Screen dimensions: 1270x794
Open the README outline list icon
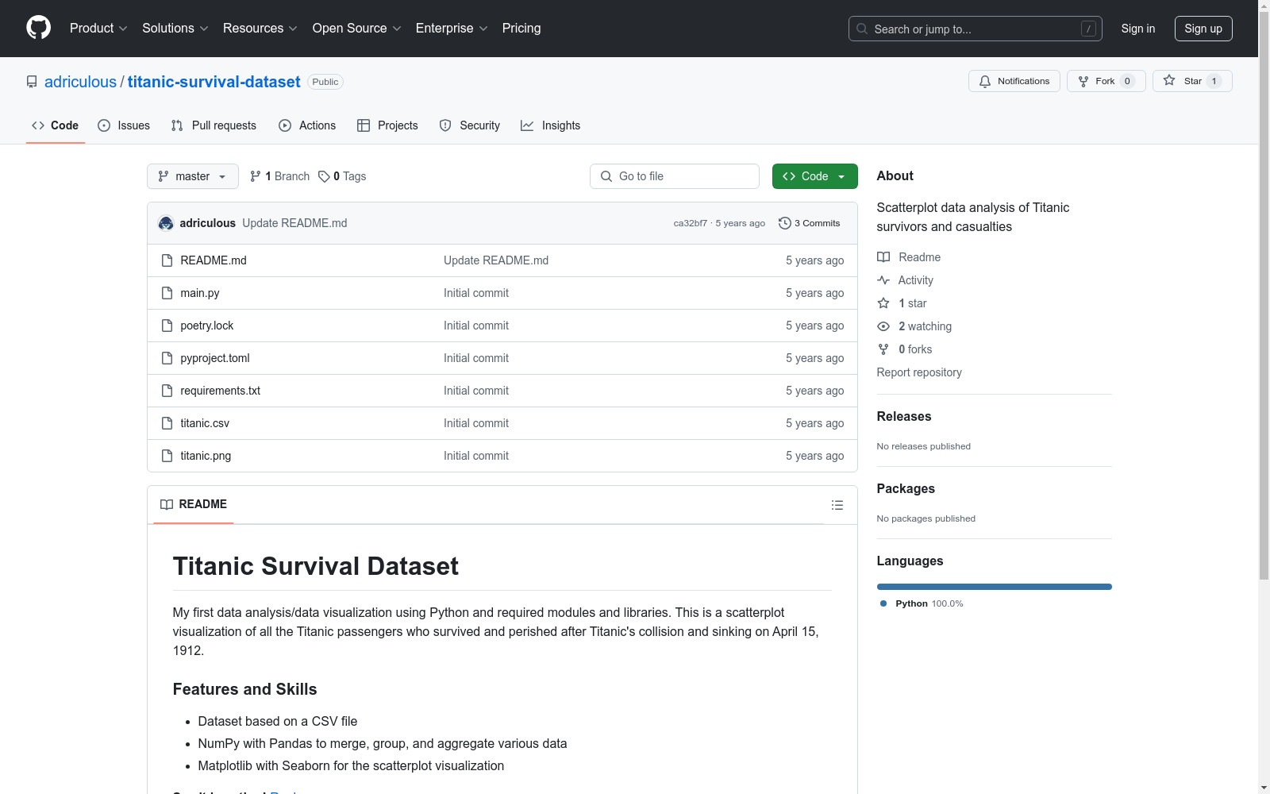837,505
